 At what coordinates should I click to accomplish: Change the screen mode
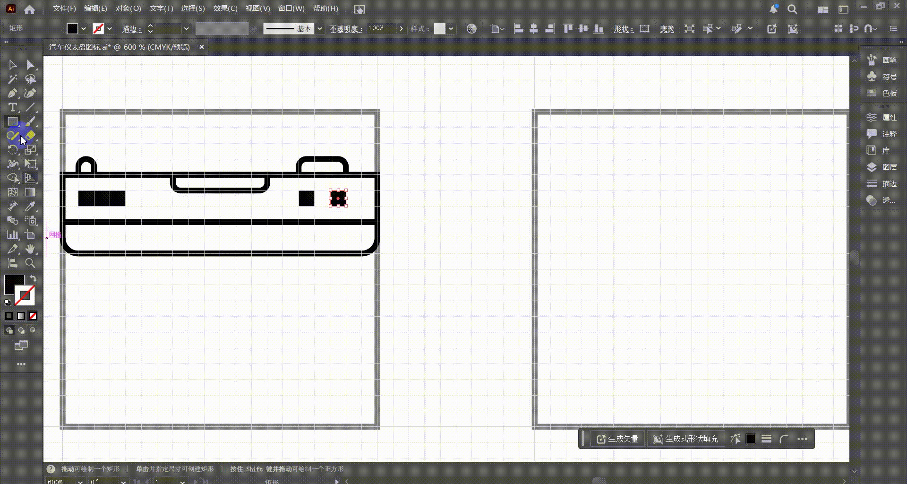[21, 346]
